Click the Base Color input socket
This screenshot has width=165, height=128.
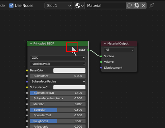tap(27, 70)
